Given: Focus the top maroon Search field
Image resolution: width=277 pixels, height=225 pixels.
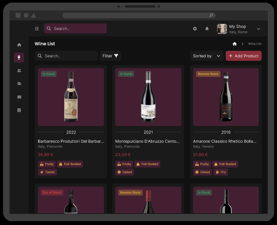Looking at the screenshot, I should tap(75, 29).
